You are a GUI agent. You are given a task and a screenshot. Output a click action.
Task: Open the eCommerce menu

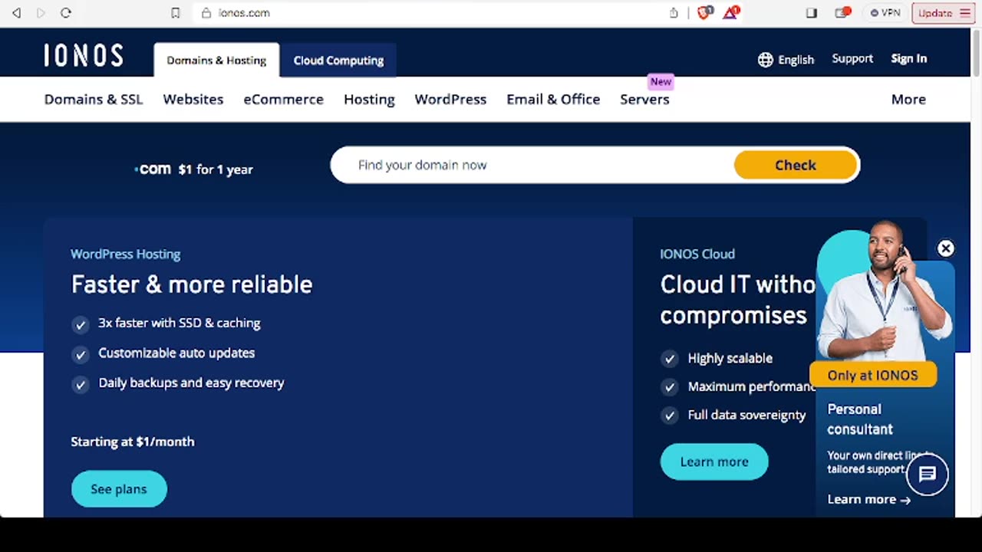[x=284, y=100]
